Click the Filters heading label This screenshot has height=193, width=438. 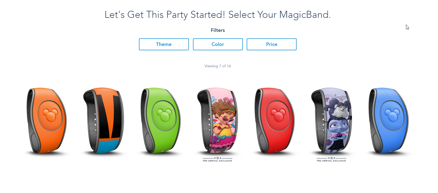click(x=218, y=30)
